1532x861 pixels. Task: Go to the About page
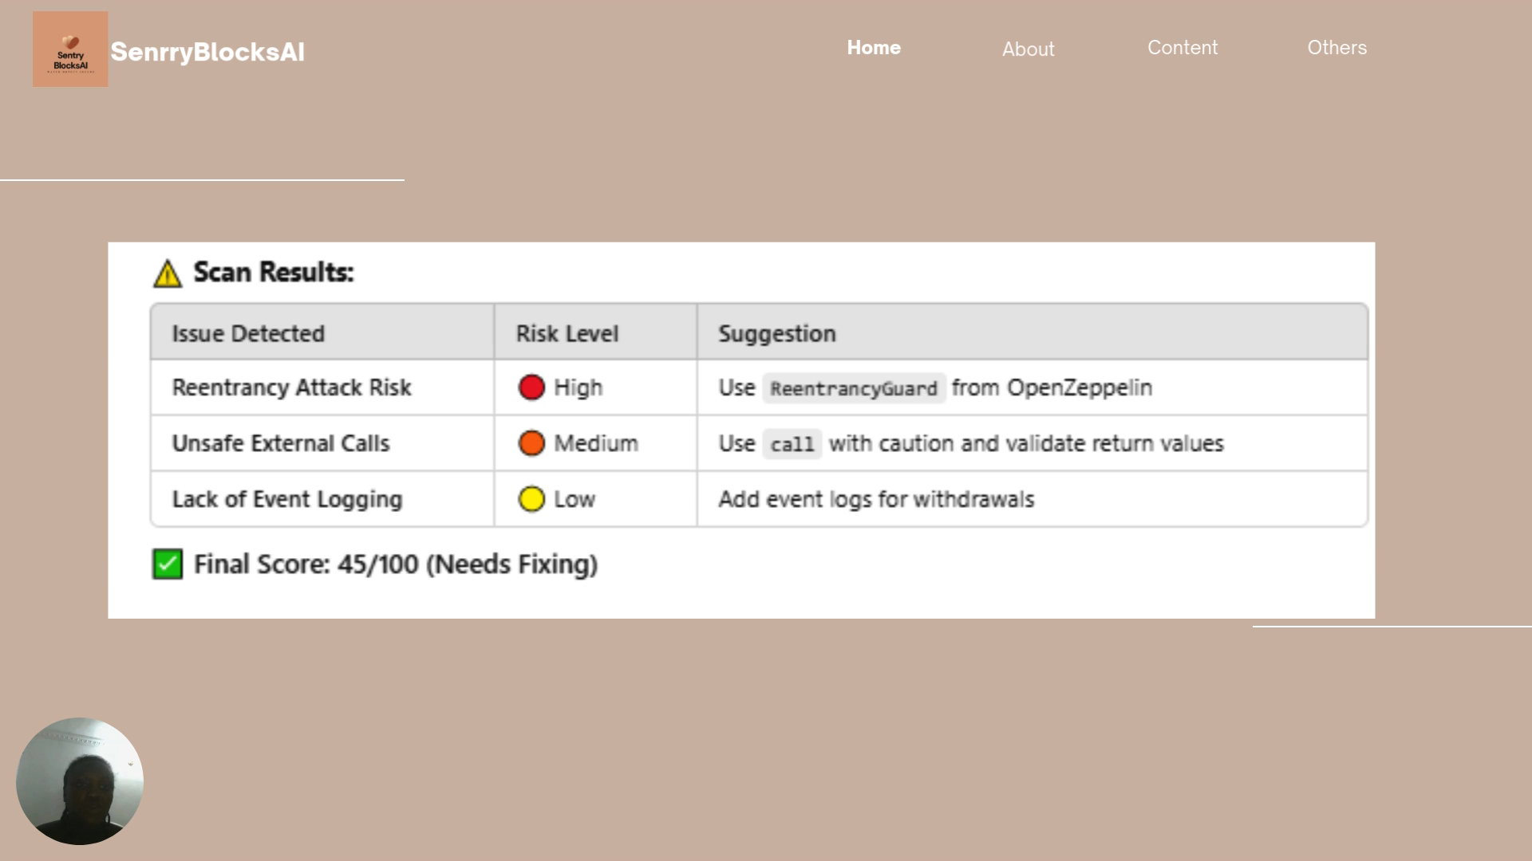click(1028, 49)
